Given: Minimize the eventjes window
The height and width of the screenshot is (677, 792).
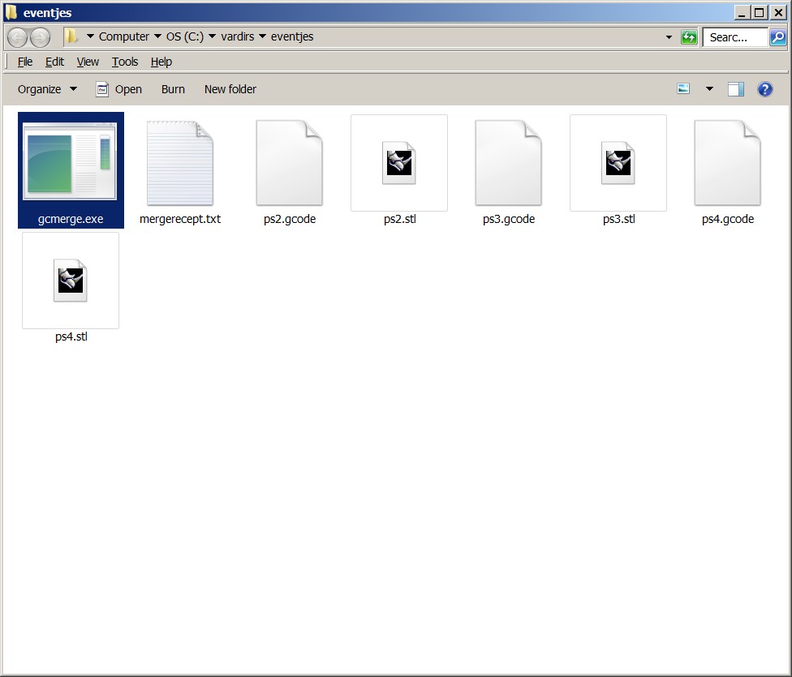Looking at the screenshot, I should [x=742, y=12].
